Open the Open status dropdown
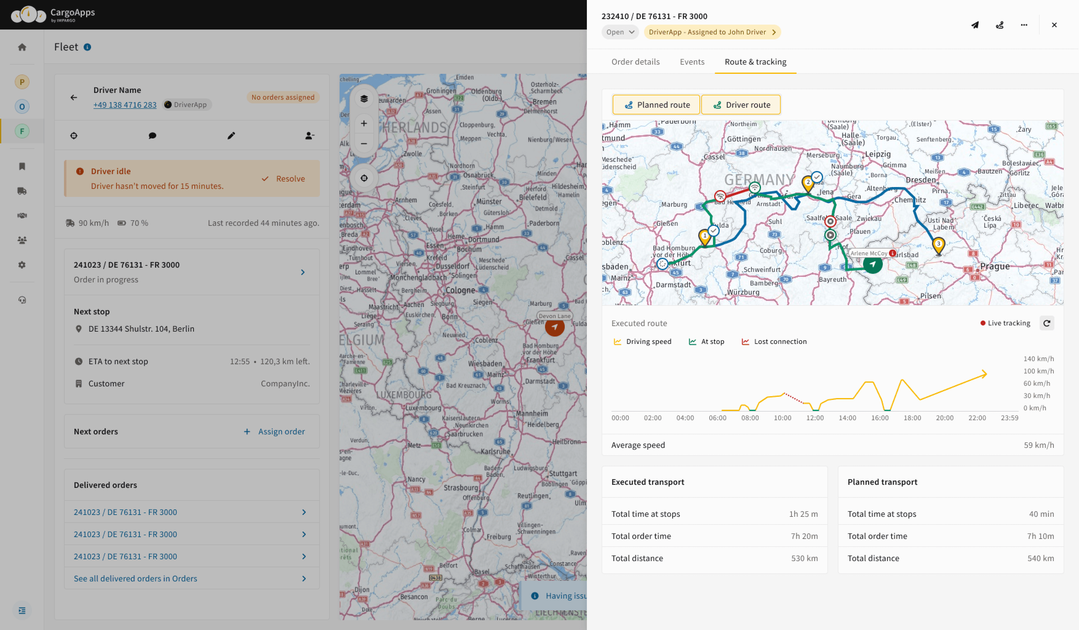This screenshot has height=630, width=1079. (619, 32)
